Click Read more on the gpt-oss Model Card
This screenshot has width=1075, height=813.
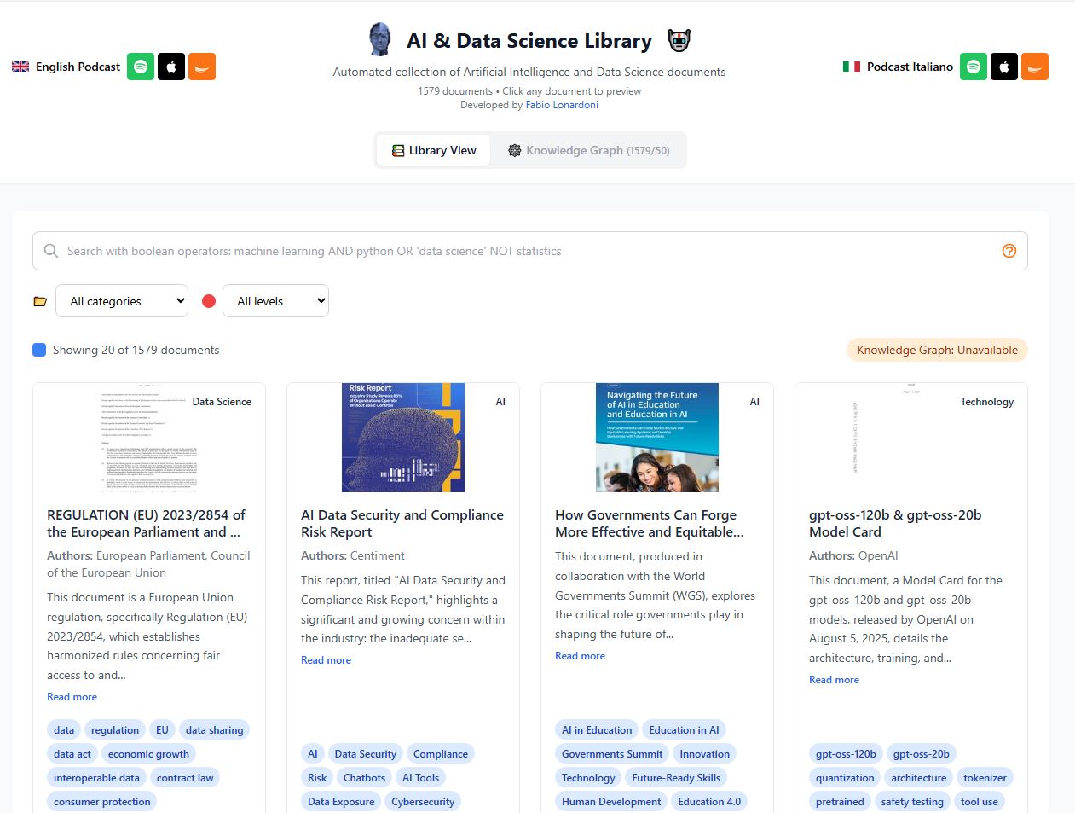(834, 679)
